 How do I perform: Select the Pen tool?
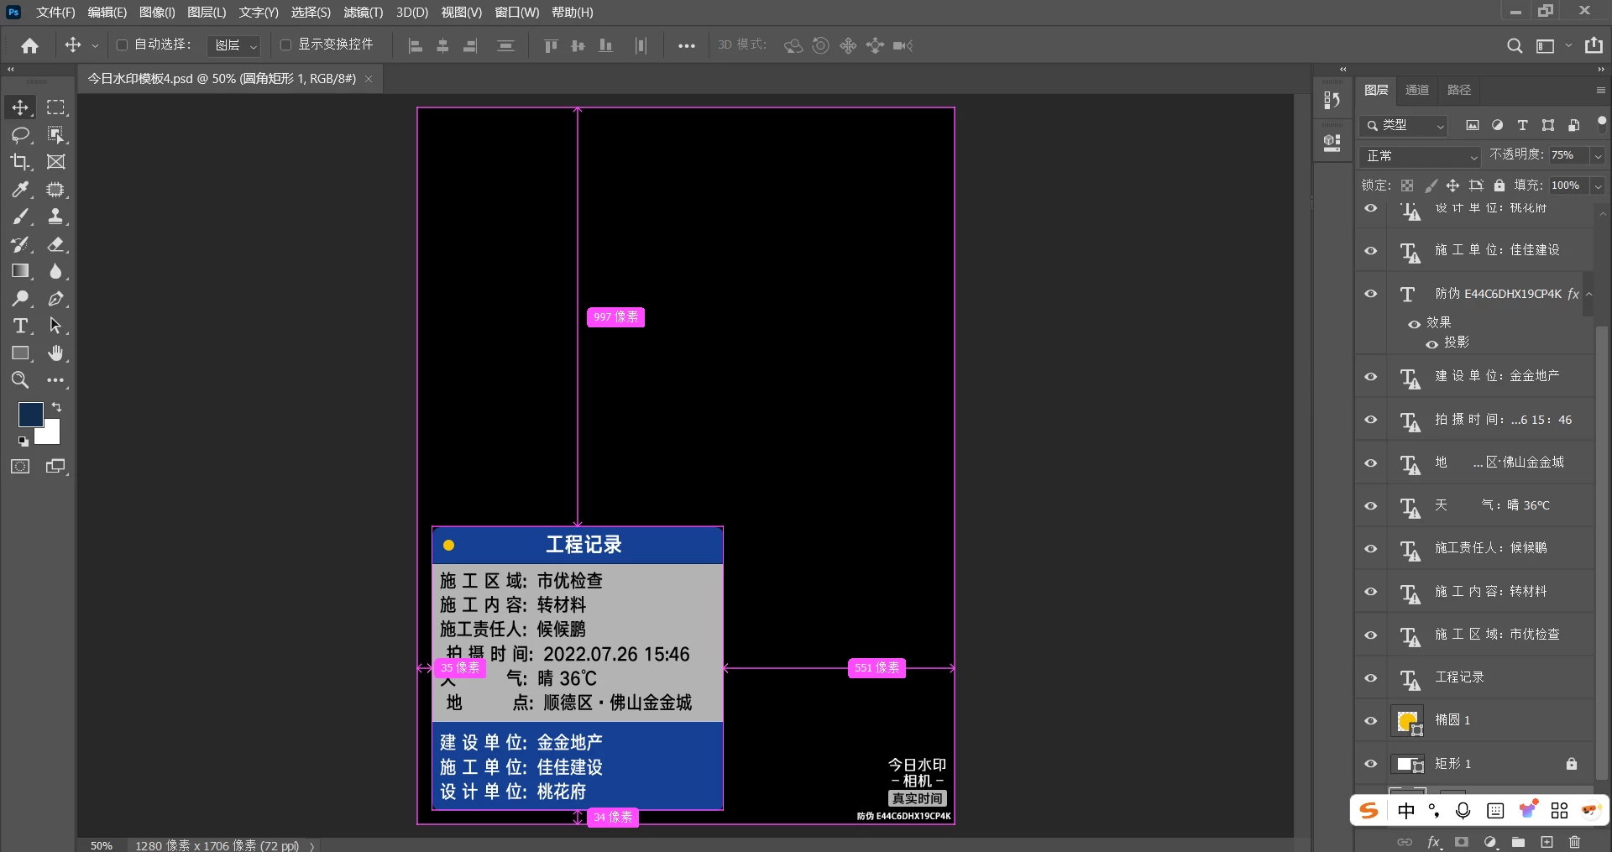(x=55, y=299)
